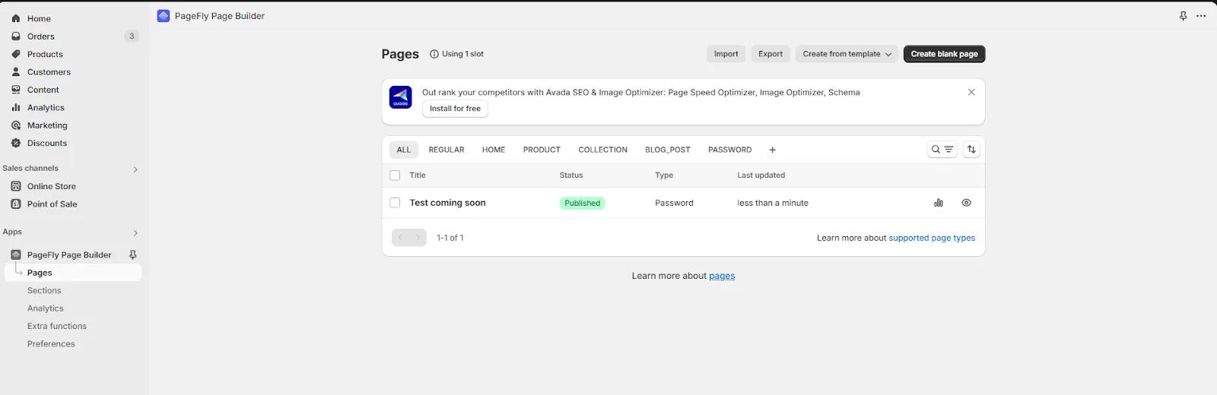Screen dimensions: 1217x395
Task: Click the PageFly logo in header
Action: click(x=164, y=16)
